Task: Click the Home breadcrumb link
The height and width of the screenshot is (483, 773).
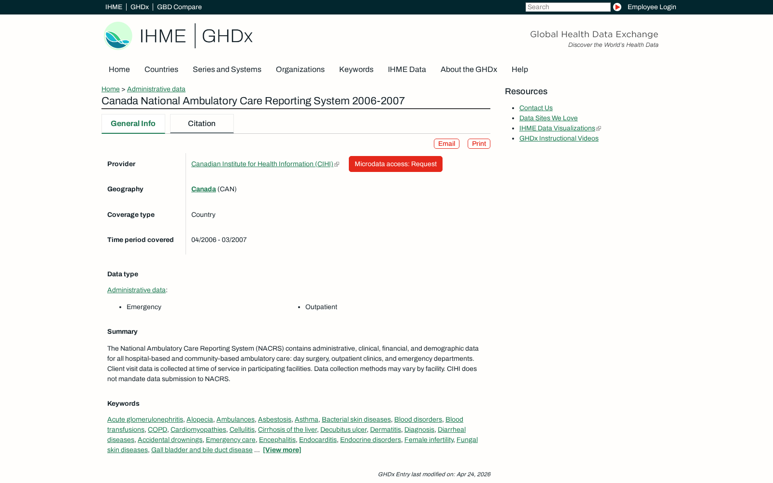Action: (111, 89)
